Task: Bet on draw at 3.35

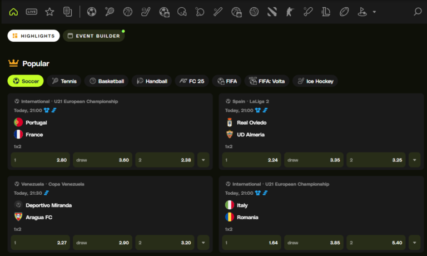Action: click(x=314, y=160)
